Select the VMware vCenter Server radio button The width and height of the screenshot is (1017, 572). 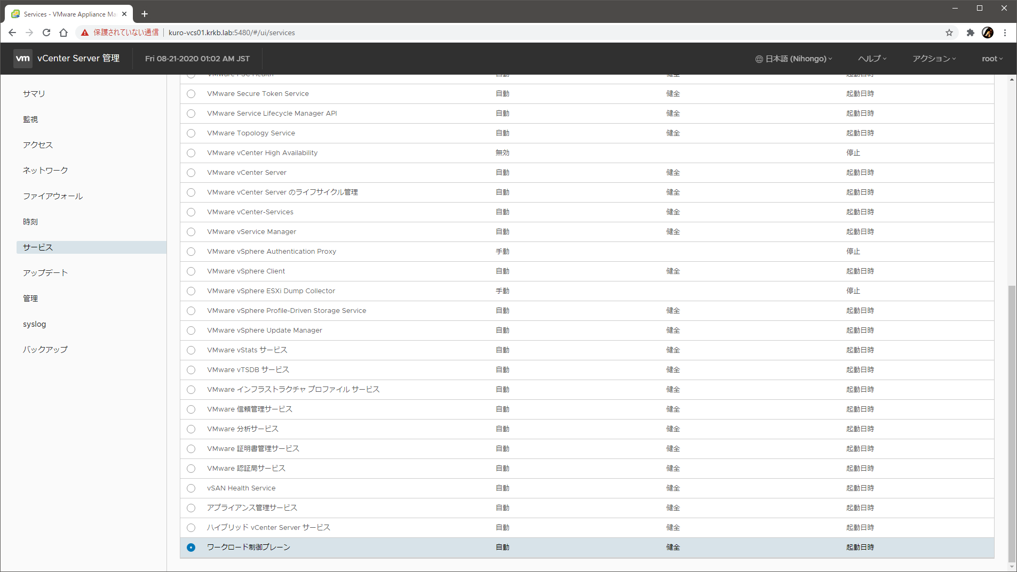tap(191, 173)
